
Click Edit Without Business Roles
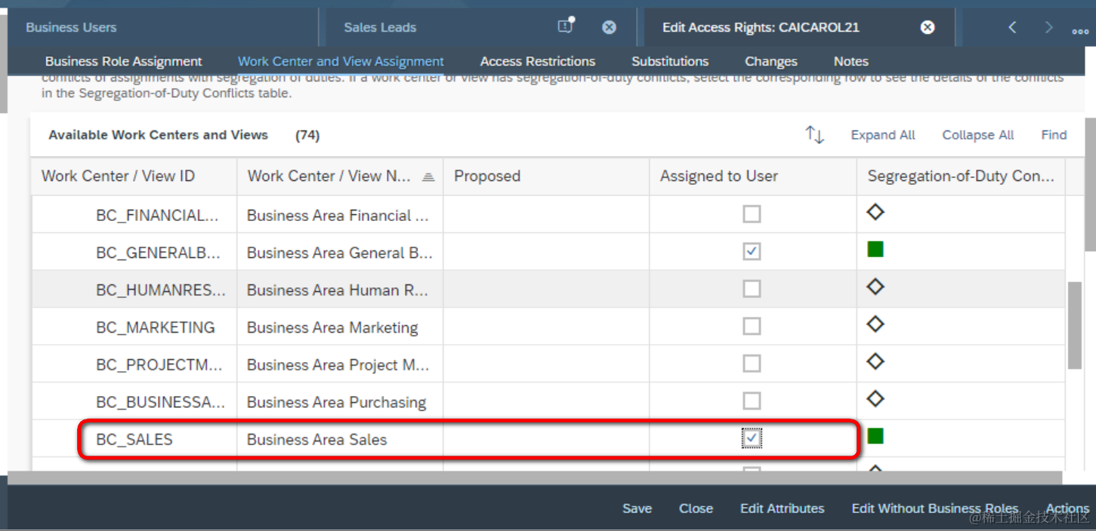pos(935,508)
